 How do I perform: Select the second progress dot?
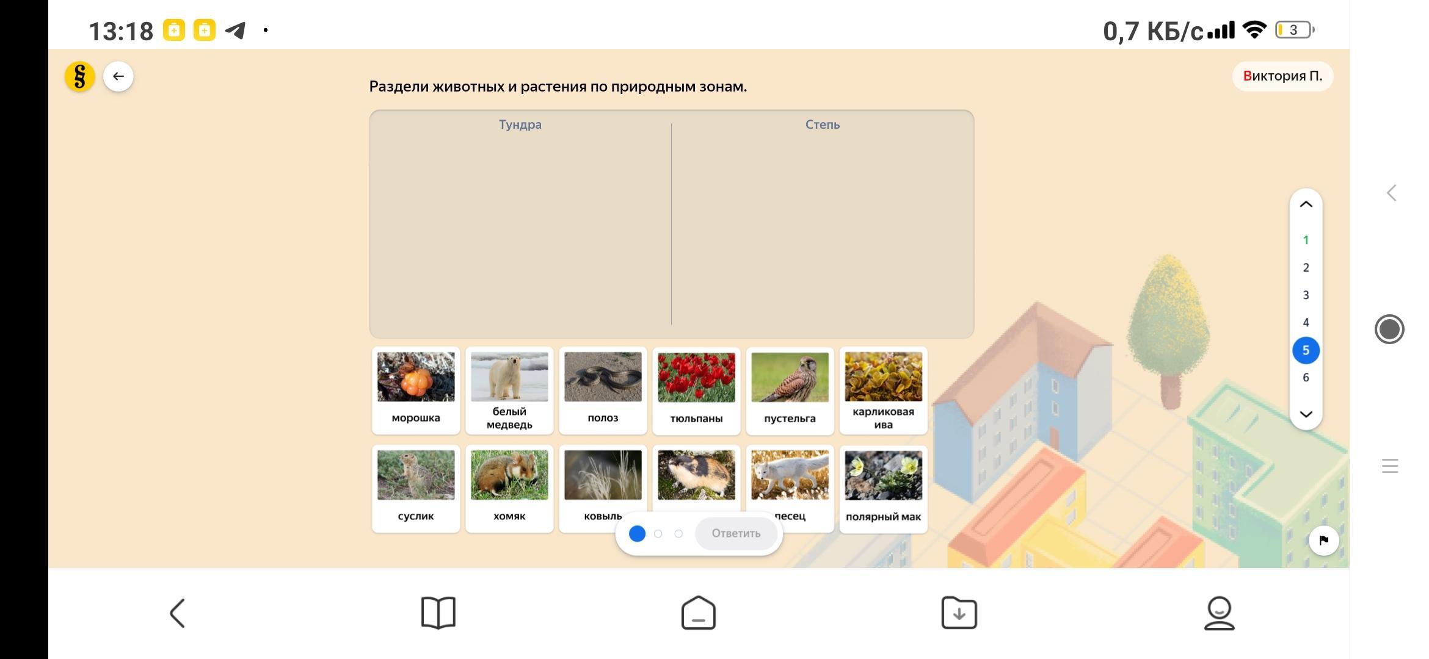click(x=658, y=534)
